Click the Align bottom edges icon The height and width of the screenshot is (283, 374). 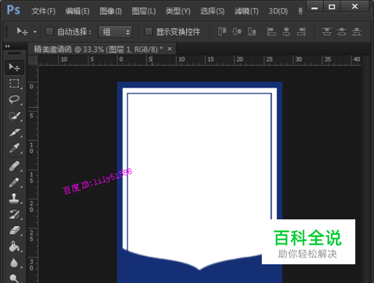point(252,31)
